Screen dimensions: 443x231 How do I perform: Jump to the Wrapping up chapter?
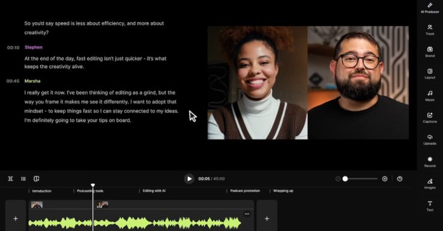[283, 191]
